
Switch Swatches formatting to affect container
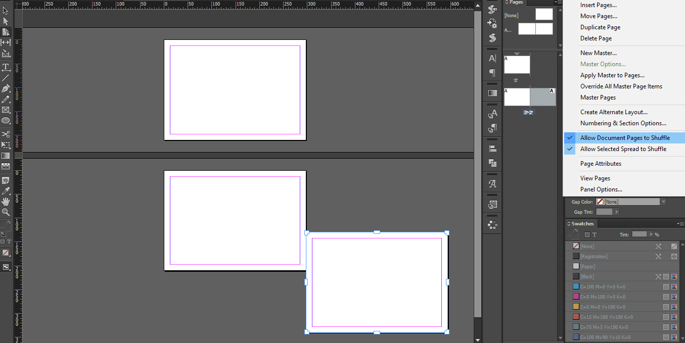coord(587,234)
